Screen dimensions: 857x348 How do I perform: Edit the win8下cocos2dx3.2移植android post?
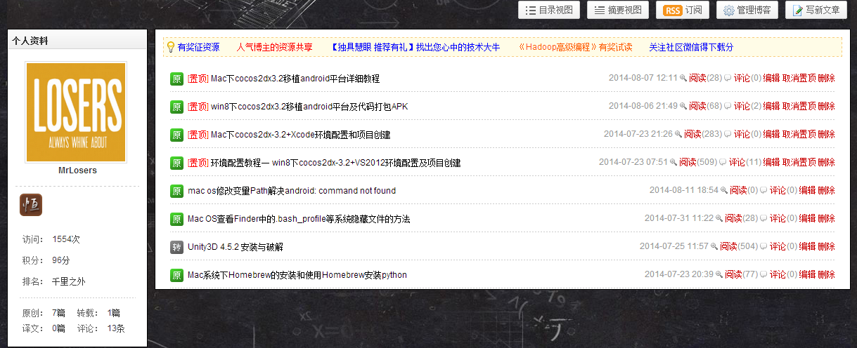point(771,106)
